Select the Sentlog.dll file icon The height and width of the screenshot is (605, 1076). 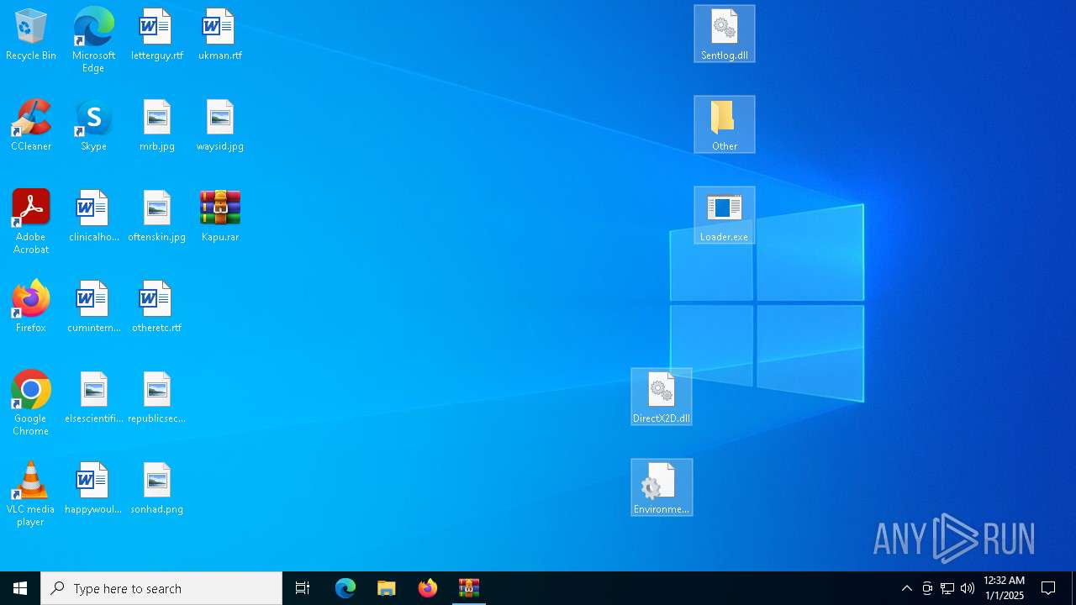[725, 34]
